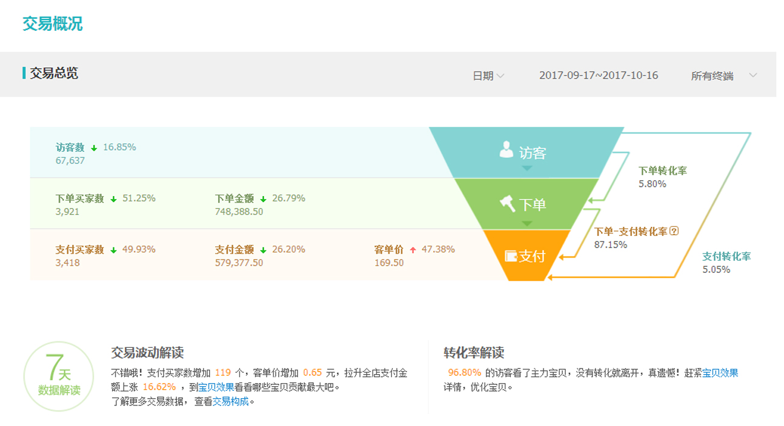This screenshot has width=784, height=426.
Task: Click the 支付金额 value 579,377.50
Action: click(239, 263)
